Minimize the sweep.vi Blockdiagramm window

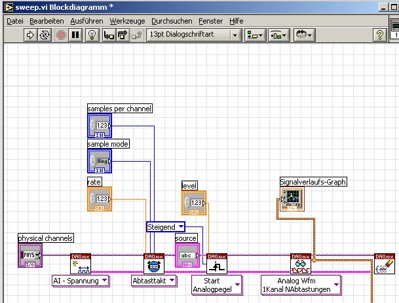click(x=383, y=7)
